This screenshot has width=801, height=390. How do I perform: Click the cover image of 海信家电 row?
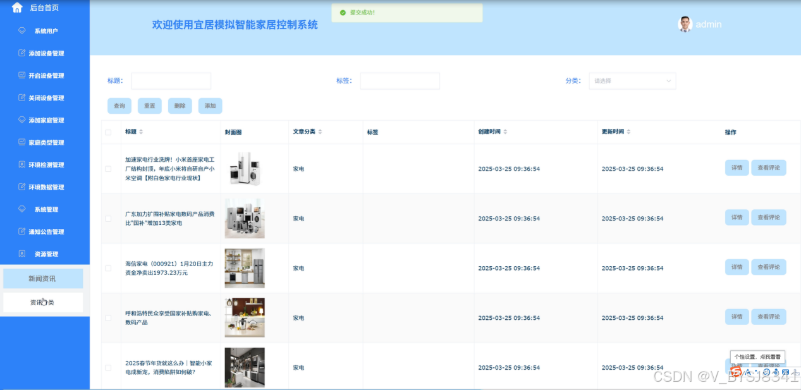click(245, 268)
